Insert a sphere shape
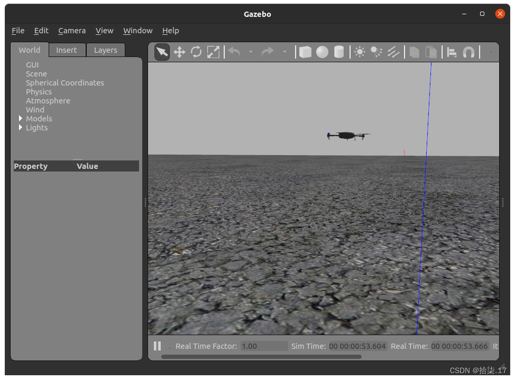 322,52
